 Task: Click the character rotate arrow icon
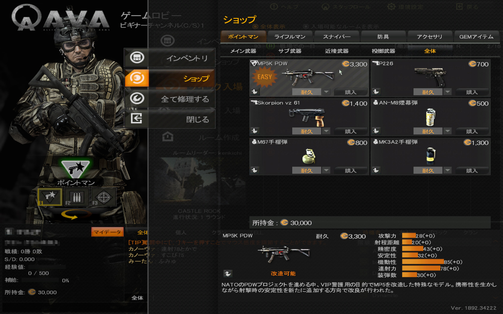point(76,214)
